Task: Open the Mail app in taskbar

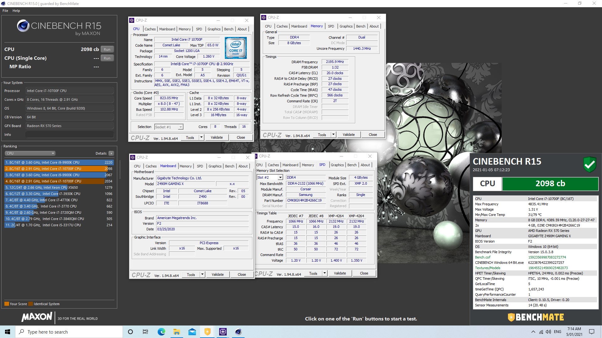Action: pyautogui.click(x=192, y=332)
